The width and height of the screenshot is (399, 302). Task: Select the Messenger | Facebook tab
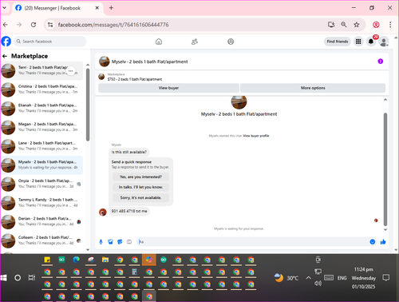[57, 8]
